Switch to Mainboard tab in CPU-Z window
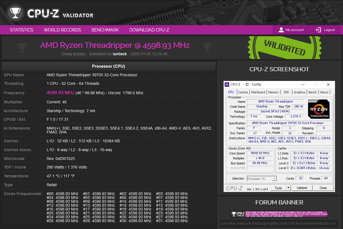The height and width of the screenshot is (229, 343). click(258, 92)
